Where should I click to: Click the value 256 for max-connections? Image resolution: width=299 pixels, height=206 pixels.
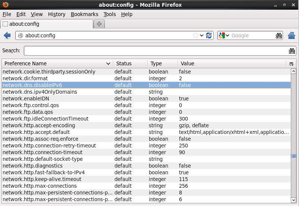point(183,186)
